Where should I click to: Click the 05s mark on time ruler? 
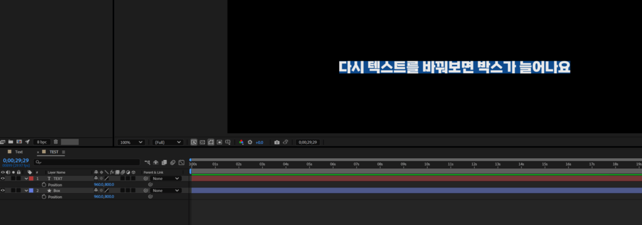(309, 164)
